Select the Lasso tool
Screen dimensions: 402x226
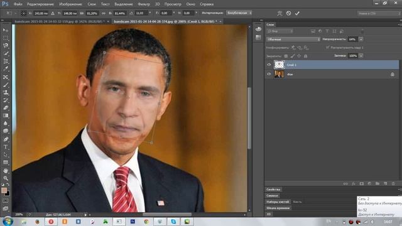pyautogui.click(x=6, y=46)
